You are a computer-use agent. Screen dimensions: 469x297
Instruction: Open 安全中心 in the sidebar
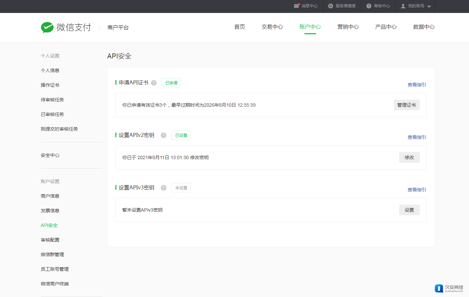pyautogui.click(x=50, y=155)
